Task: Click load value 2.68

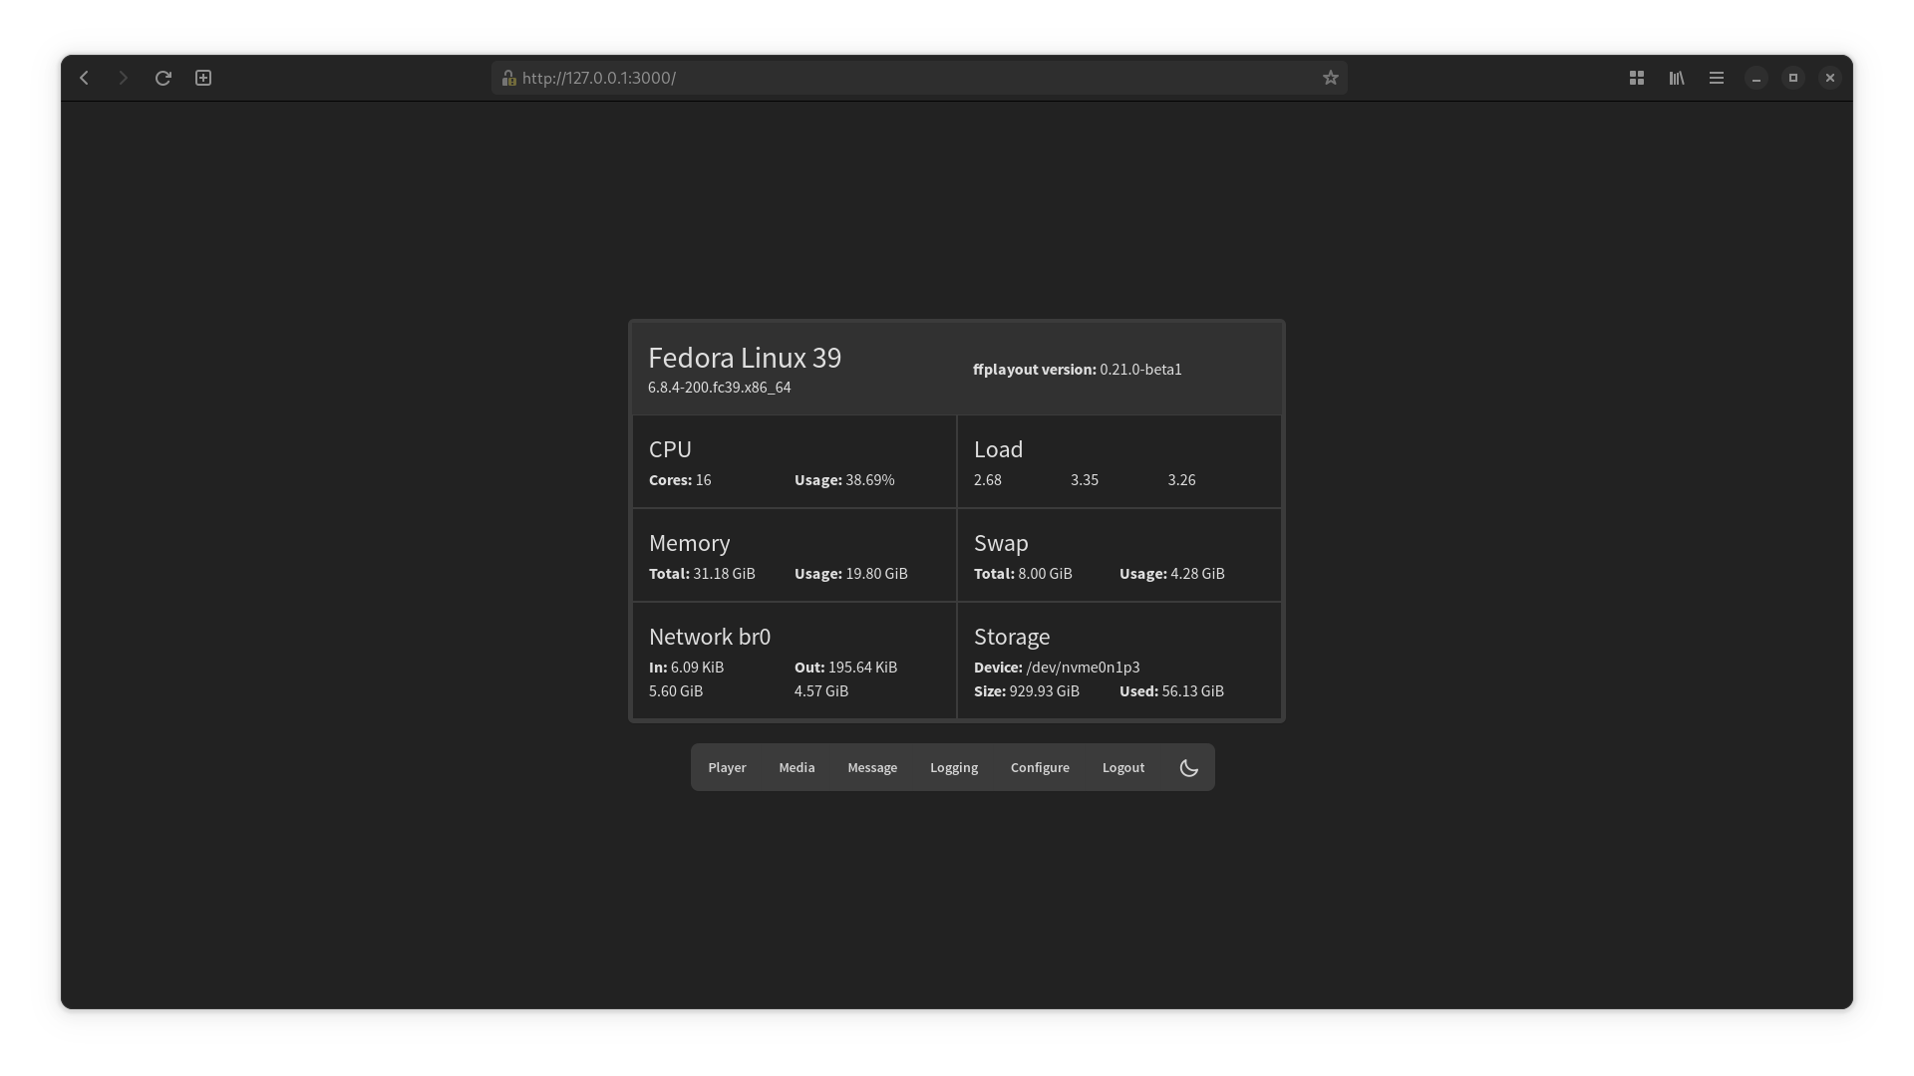Action: click(x=987, y=480)
